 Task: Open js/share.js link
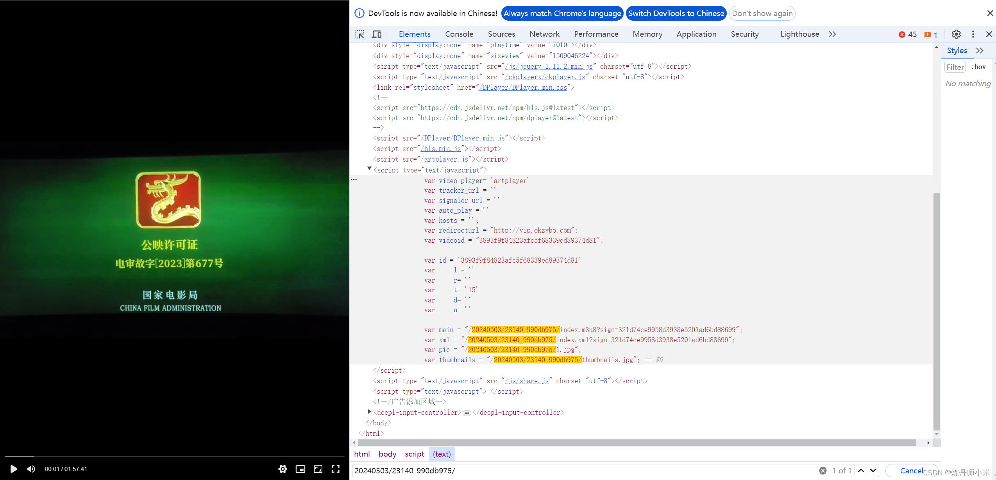tap(527, 381)
